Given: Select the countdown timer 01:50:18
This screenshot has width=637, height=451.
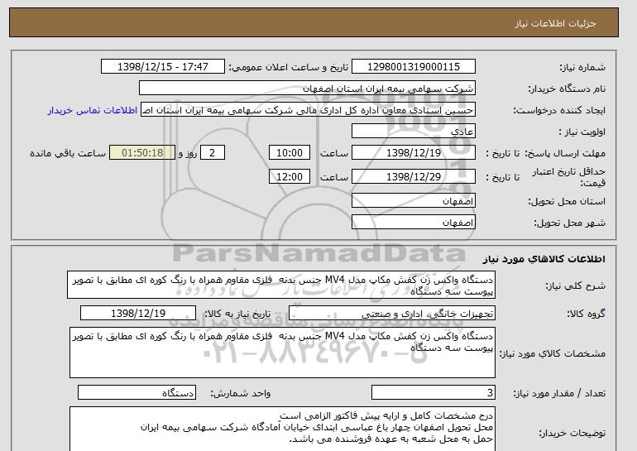Looking at the screenshot, I should click(142, 153).
